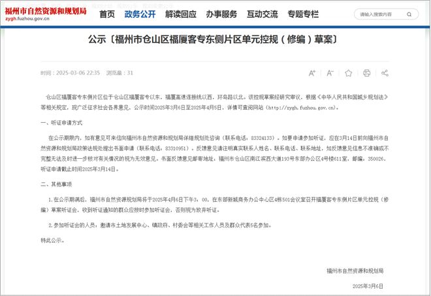431x296 pixels.
Task: Click the phone number 83310951
Action: (176, 148)
